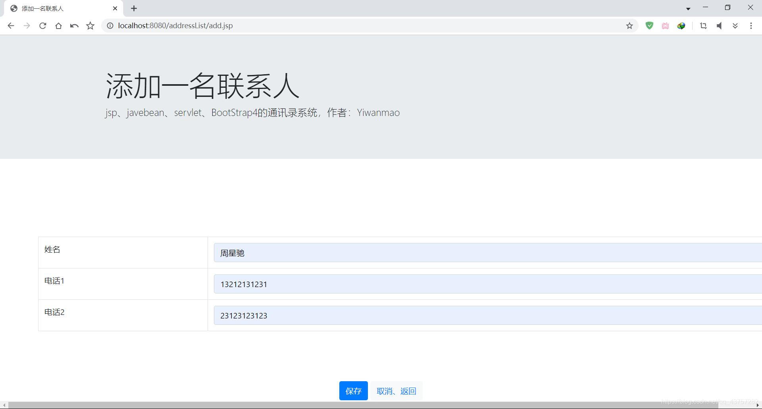View site info via the address bar icon
This screenshot has width=762, height=409.
click(110, 25)
